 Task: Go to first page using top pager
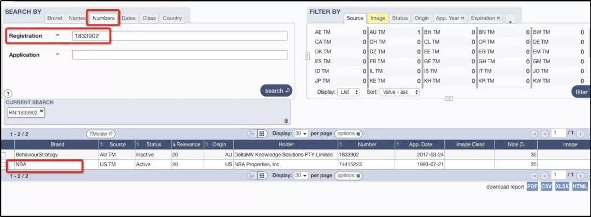(x=534, y=134)
